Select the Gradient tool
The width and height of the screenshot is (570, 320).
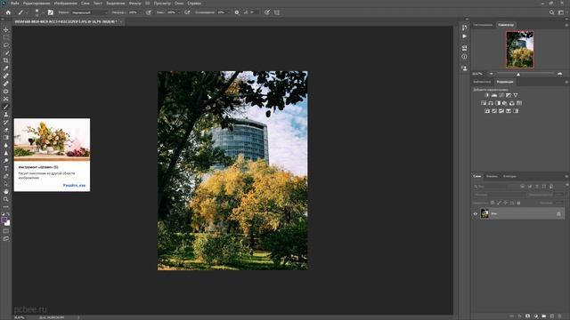click(6, 138)
